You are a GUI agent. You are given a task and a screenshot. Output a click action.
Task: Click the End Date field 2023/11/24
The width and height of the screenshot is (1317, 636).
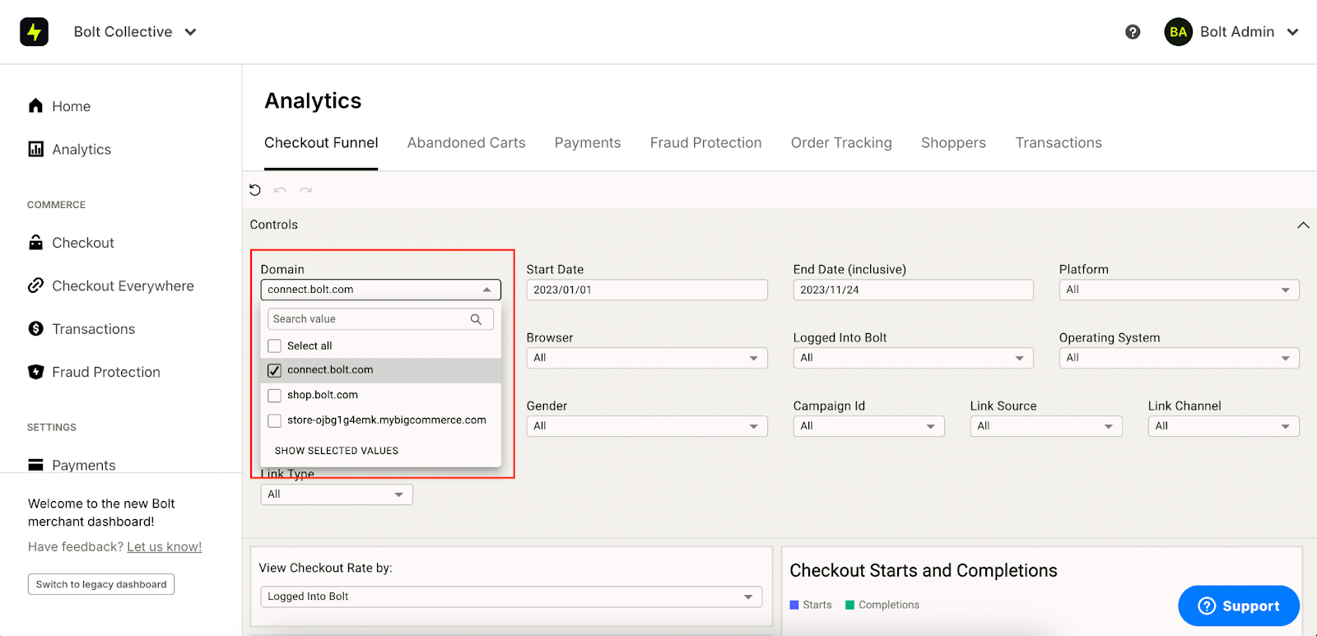913,290
